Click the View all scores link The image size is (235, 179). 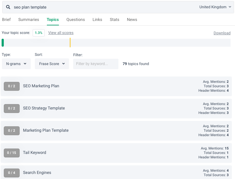[x=61, y=33]
